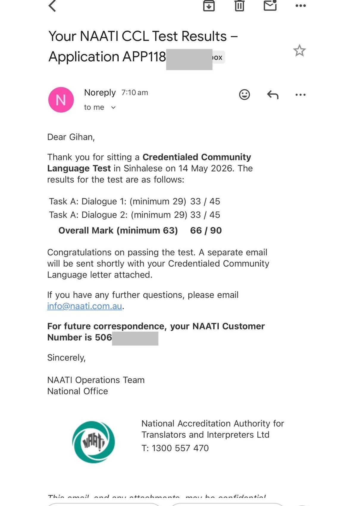Screen dimensions: 357x506
Task: Open top toolbar three-dot overflow menu
Action: pos(300,6)
